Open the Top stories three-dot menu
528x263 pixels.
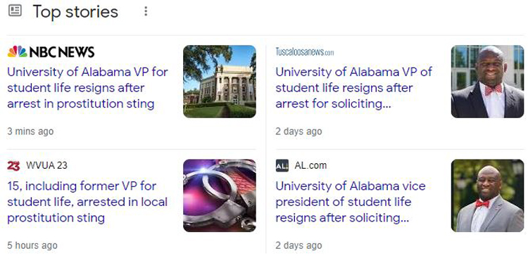[x=146, y=11]
